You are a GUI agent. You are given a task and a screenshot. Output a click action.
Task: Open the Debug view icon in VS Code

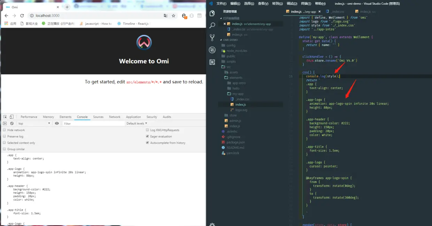coord(212,50)
